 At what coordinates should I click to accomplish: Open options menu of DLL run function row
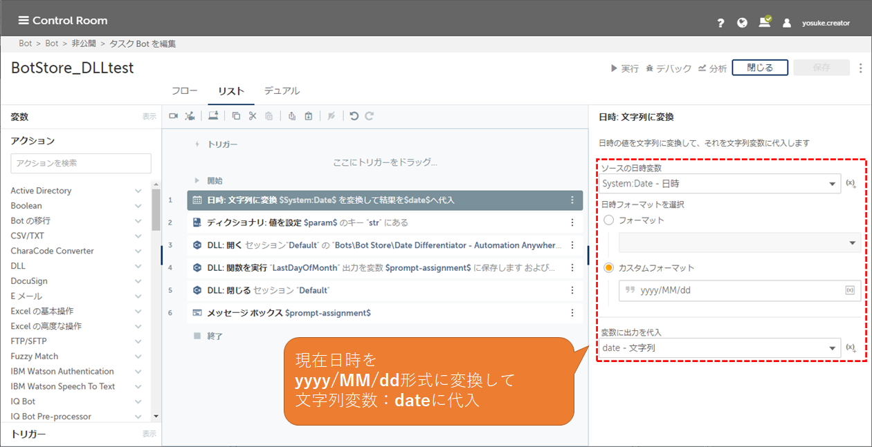[572, 268]
